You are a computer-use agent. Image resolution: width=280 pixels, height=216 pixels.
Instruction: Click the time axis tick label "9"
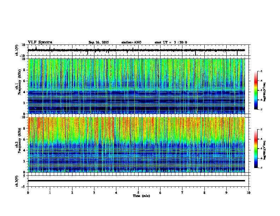226,193
